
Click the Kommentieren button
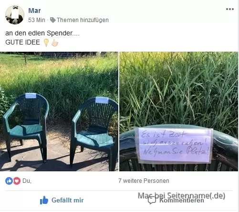point(176,200)
